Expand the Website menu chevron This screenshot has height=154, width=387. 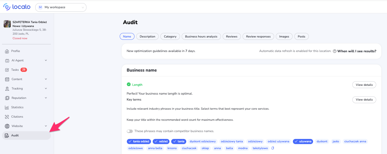pos(46,126)
